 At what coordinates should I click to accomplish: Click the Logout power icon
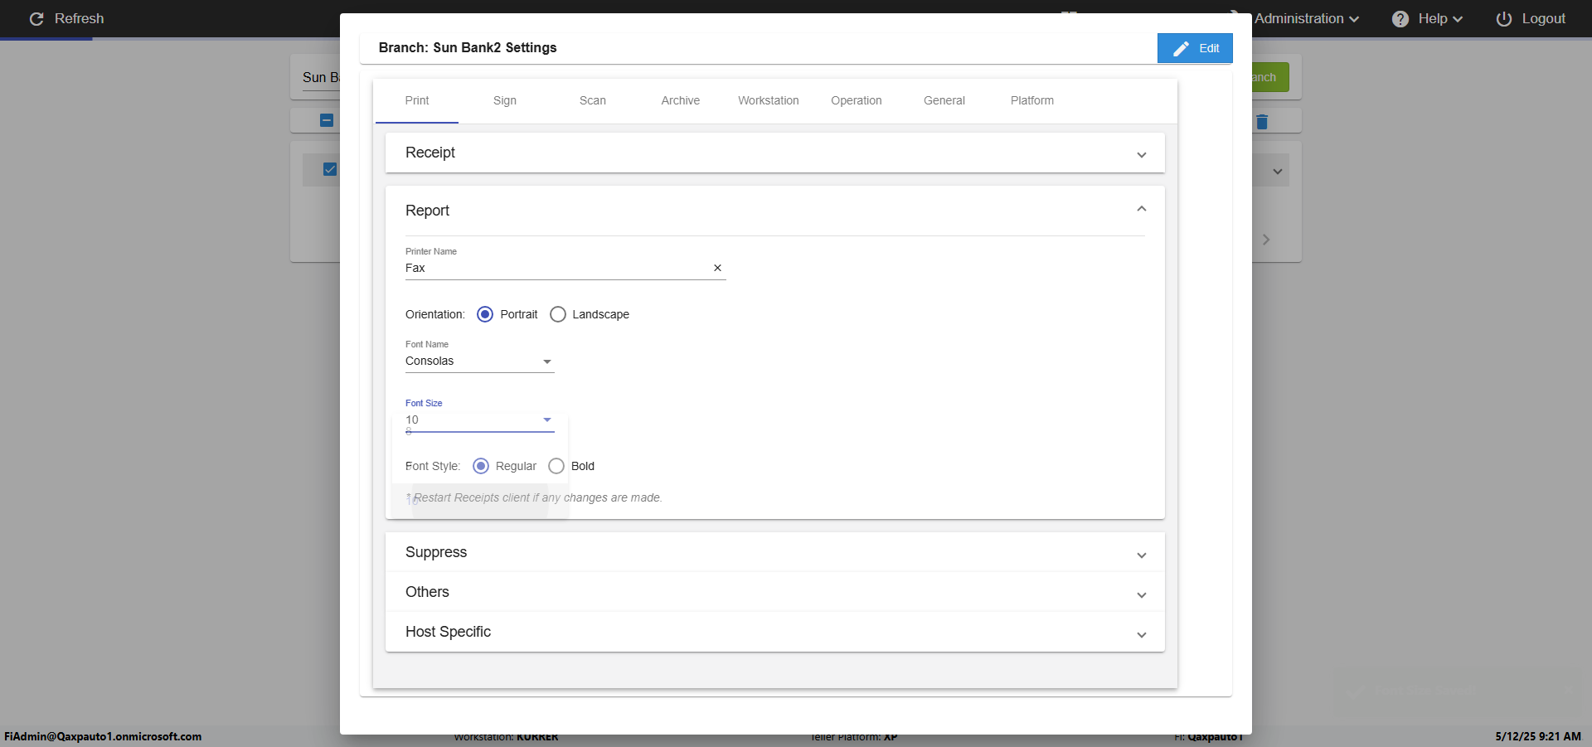pyautogui.click(x=1503, y=19)
